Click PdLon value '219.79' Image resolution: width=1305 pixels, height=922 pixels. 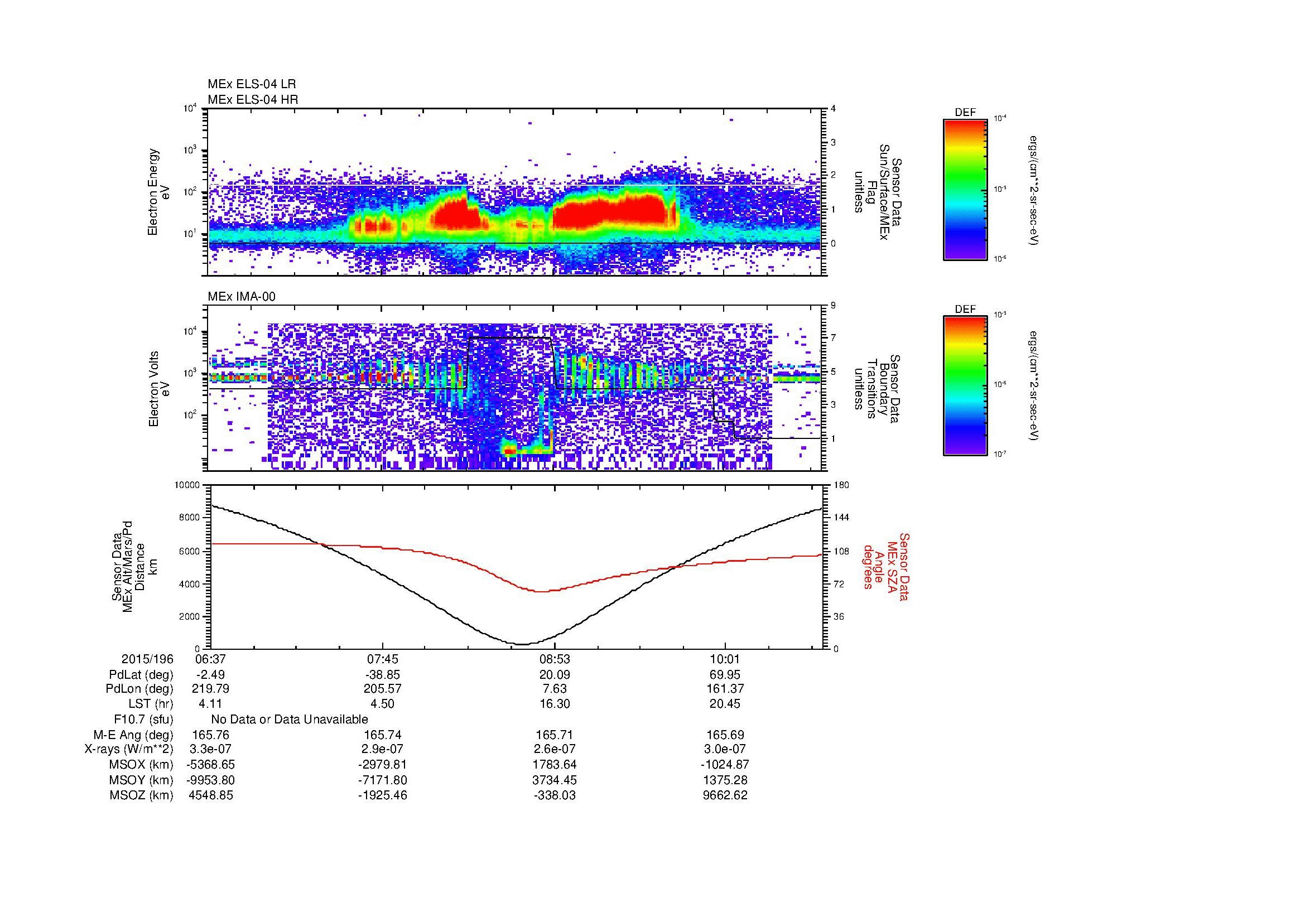210,689
